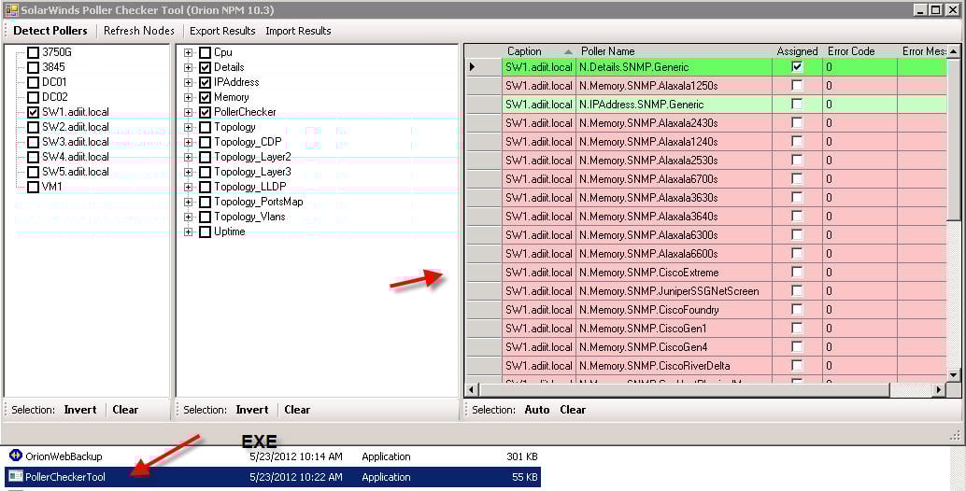Image resolution: width=966 pixels, height=491 pixels.
Task: Uncheck the Details poller checkbox
Action: tap(206, 68)
